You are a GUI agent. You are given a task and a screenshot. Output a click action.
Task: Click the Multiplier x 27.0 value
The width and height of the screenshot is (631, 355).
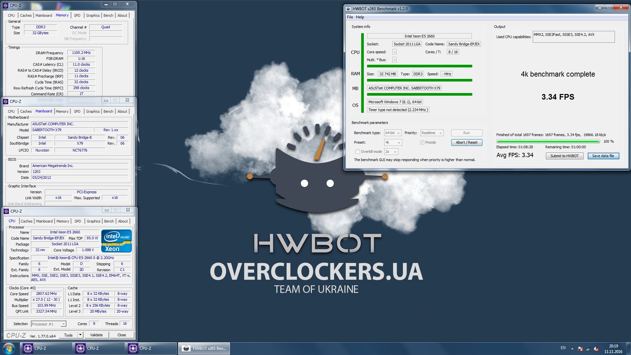[x=46, y=300]
